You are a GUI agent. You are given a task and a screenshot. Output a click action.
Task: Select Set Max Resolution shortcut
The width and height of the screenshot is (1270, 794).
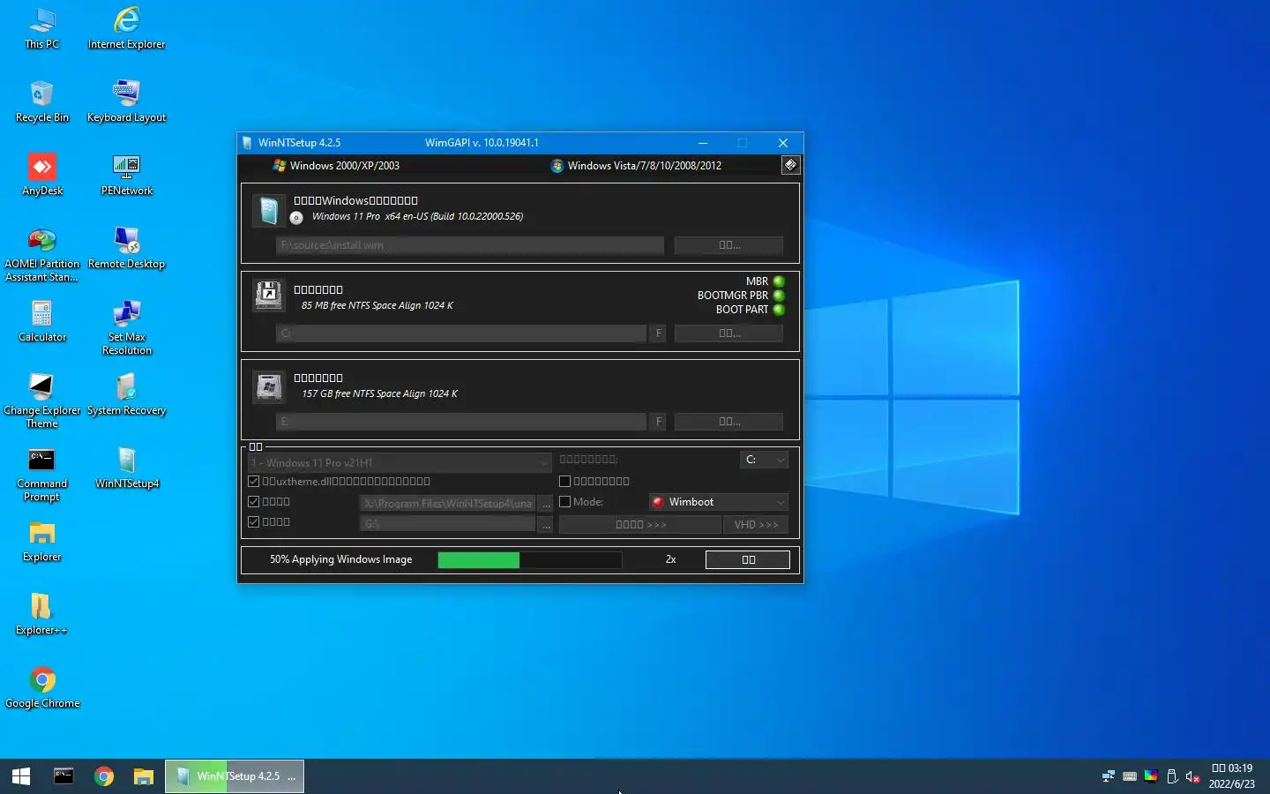(x=126, y=328)
